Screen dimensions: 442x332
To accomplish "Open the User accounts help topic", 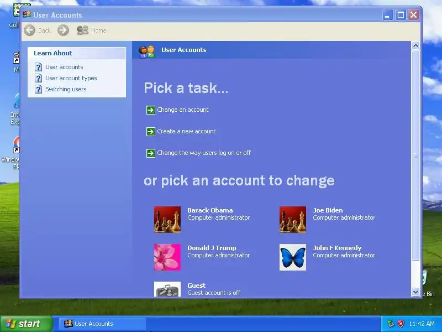I will pos(64,67).
